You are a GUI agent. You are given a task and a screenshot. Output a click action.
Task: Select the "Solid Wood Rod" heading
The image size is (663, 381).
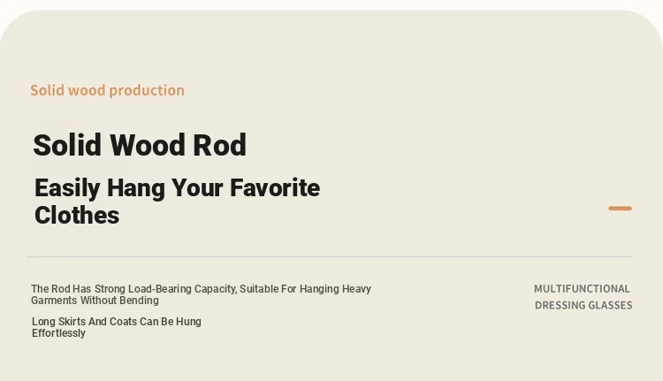pyautogui.click(x=140, y=145)
